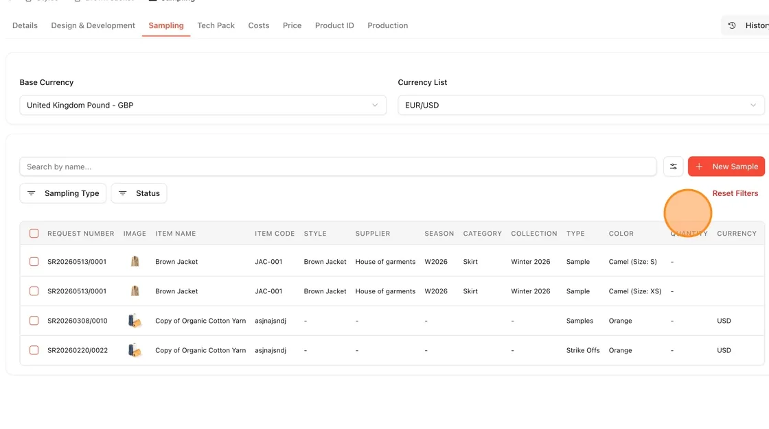Click the Supplier column header

[373, 234]
